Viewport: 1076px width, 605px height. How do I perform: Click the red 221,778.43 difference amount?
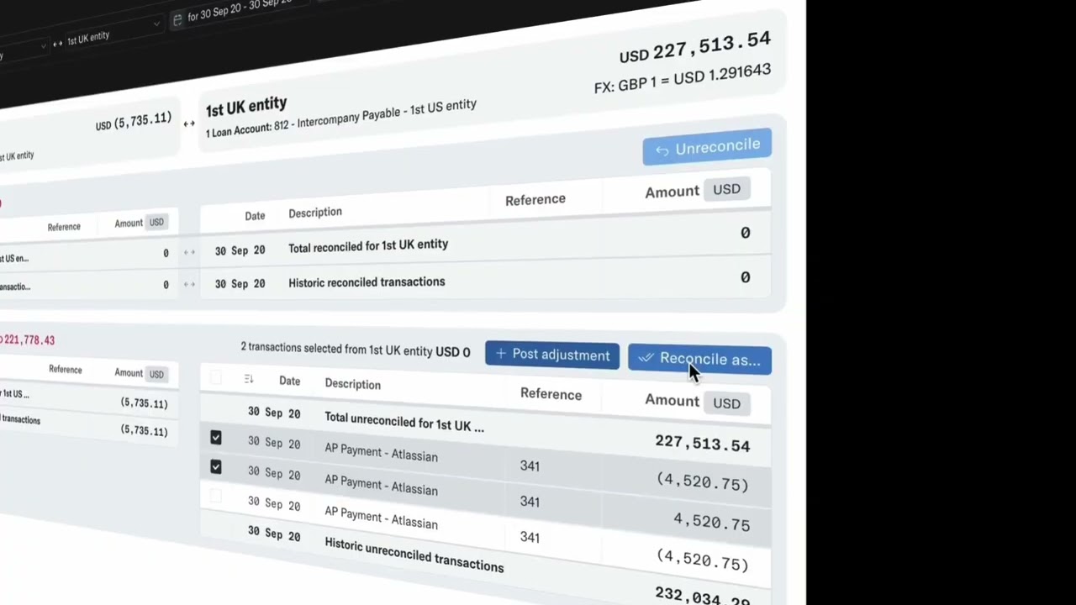coord(28,339)
